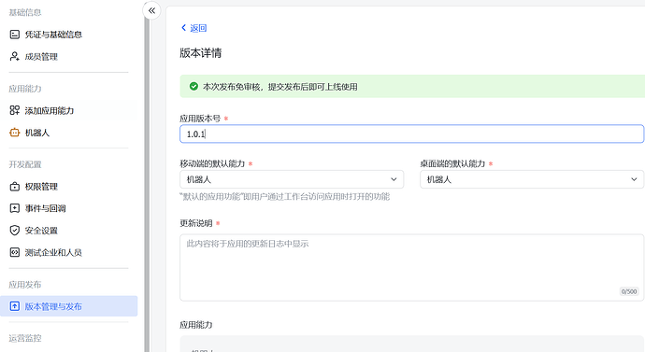Image resolution: width=645 pixels, height=352 pixels.
Task: Focus the 应用版本号 input field
Action: (x=411, y=134)
